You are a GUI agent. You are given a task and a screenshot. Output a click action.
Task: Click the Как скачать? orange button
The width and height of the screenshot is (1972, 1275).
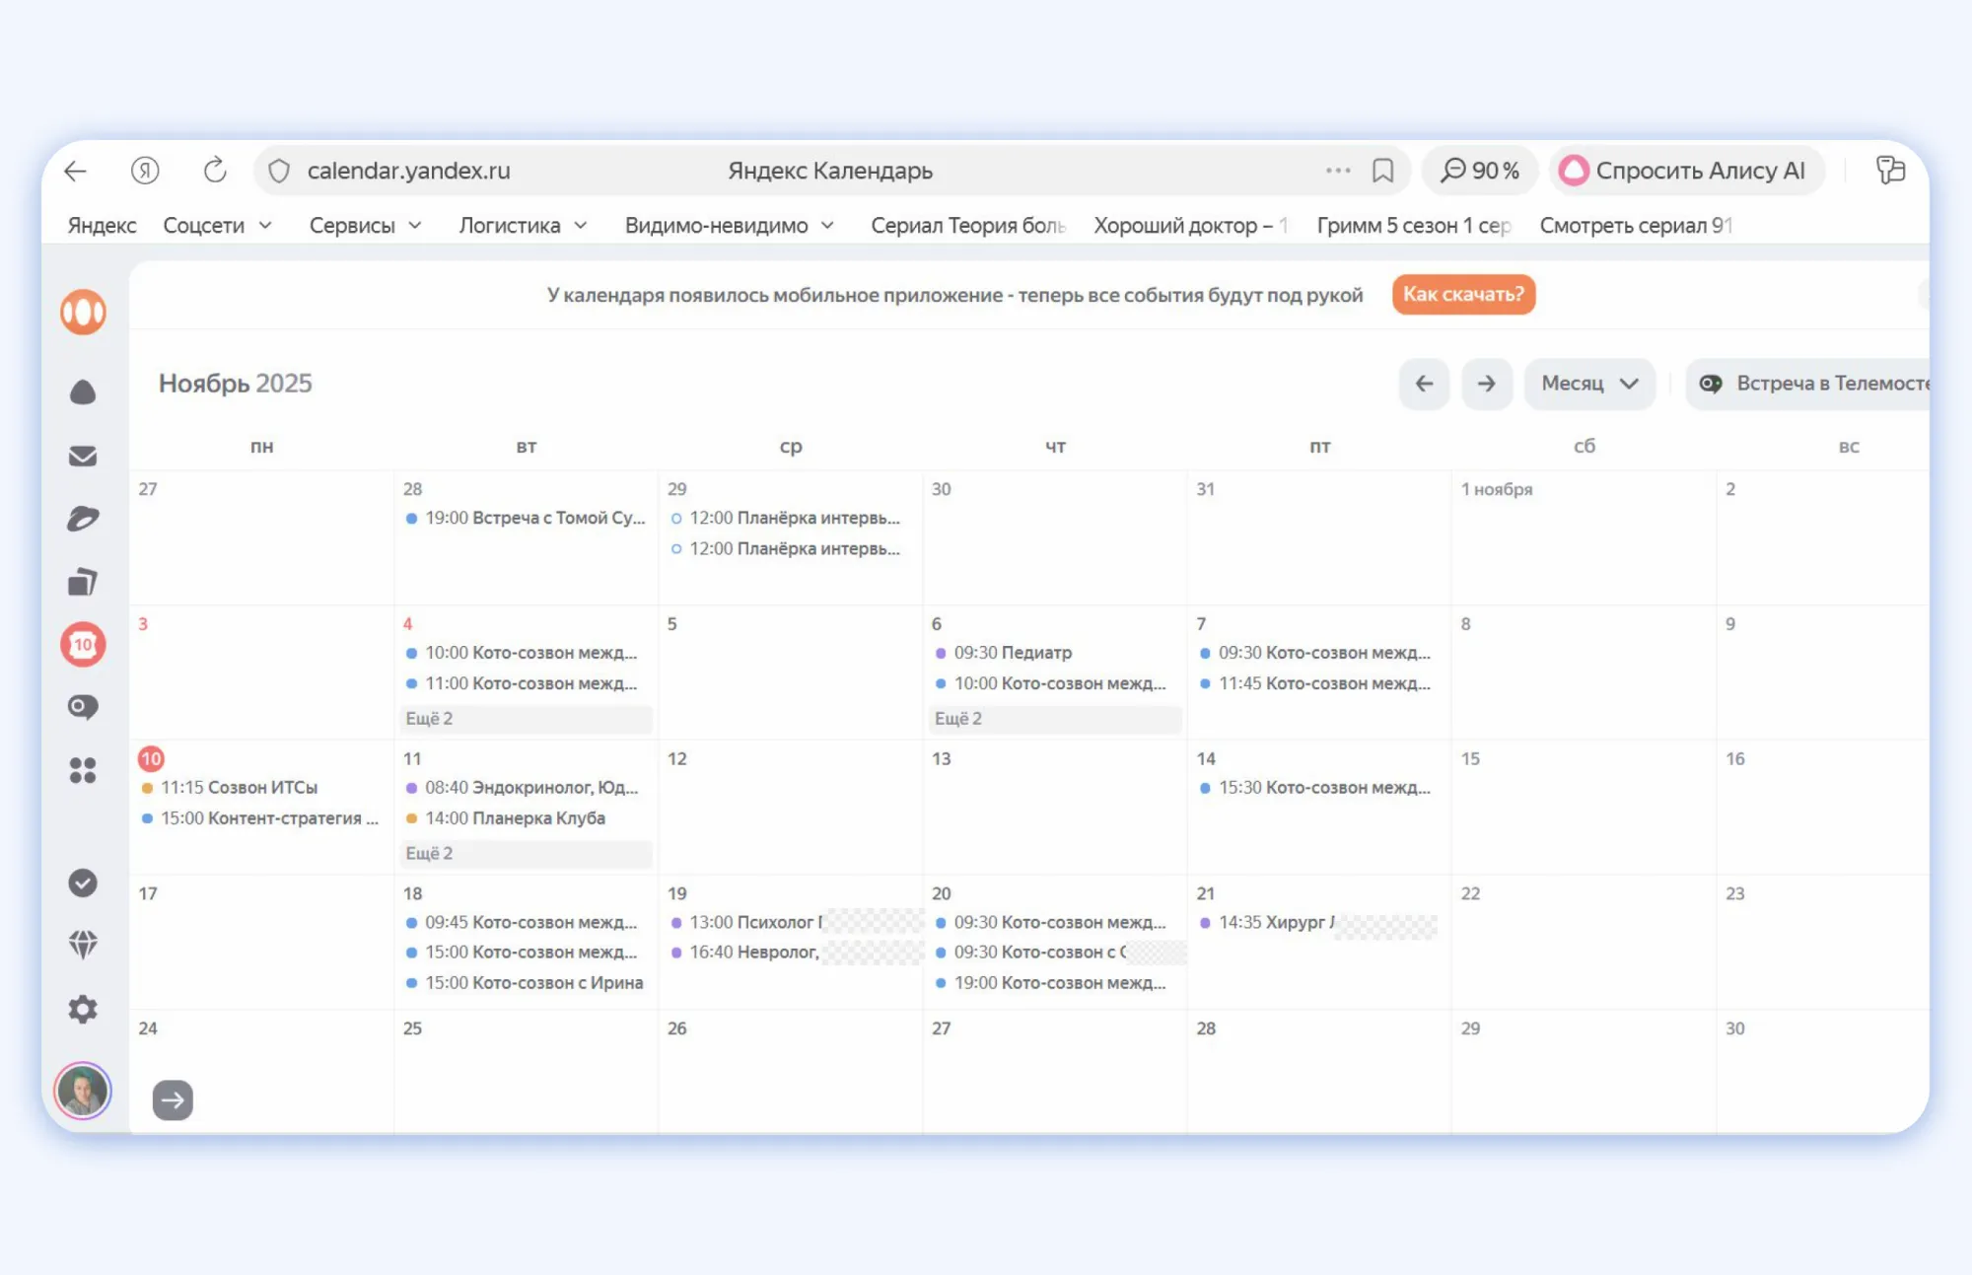(1463, 295)
